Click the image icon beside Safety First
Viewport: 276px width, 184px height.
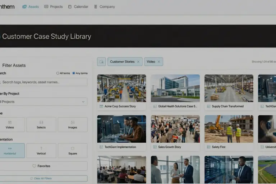[208, 147]
